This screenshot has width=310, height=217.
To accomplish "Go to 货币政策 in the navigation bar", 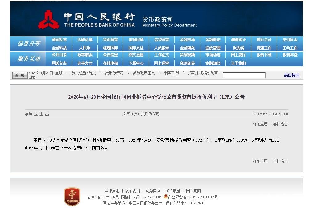I will pyautogui.click(x=110, y=40).
